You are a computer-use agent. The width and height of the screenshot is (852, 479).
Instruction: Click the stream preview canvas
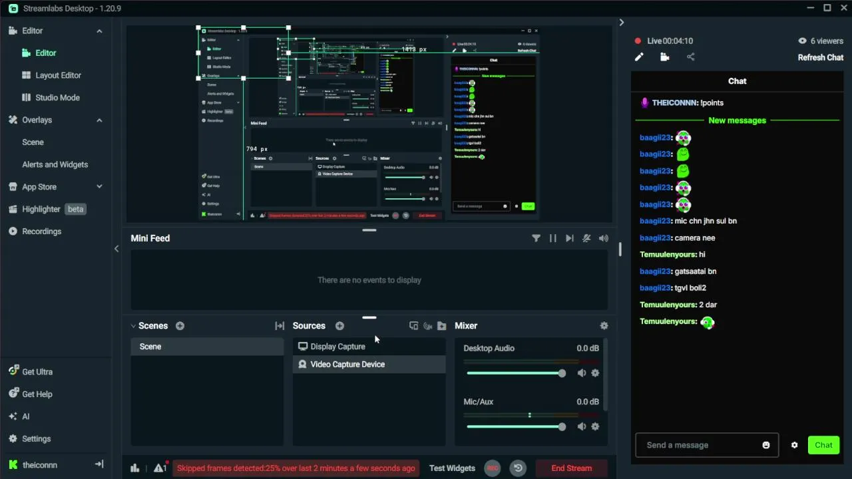(x=369, y=124)
